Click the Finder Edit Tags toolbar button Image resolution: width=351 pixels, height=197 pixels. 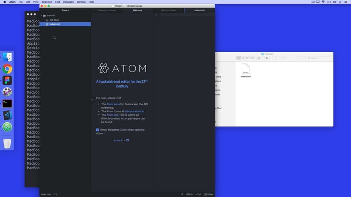284,58
